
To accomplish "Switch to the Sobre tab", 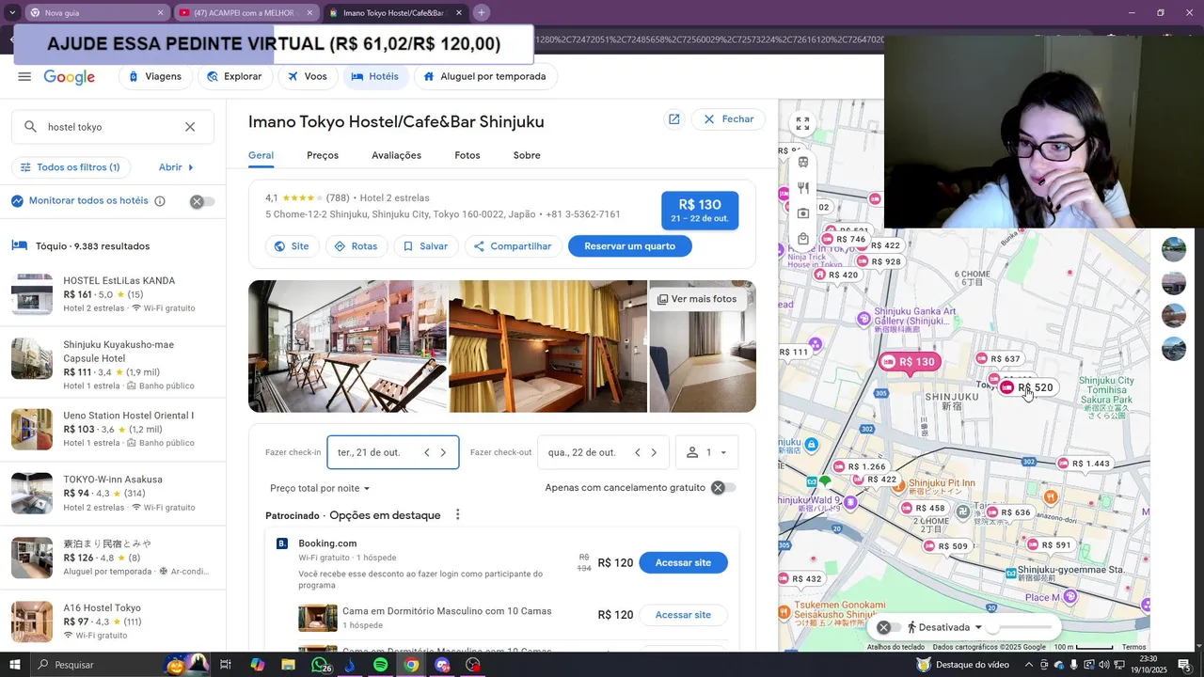I will (527, 155).
